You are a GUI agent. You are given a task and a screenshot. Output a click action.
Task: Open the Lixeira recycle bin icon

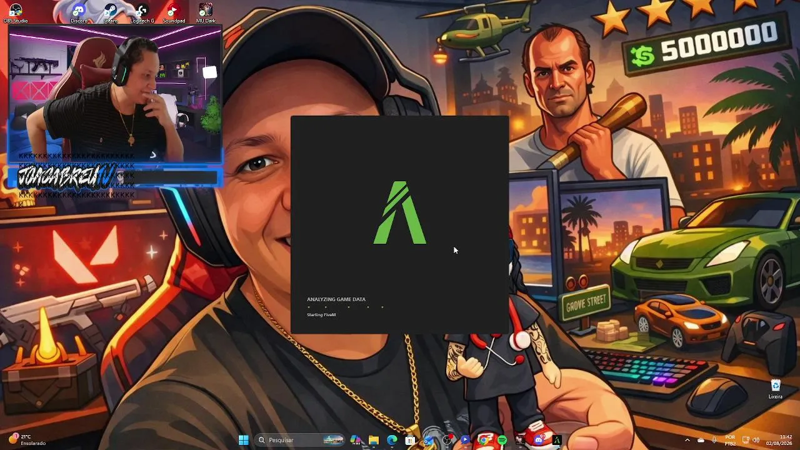tap(776, 389)
